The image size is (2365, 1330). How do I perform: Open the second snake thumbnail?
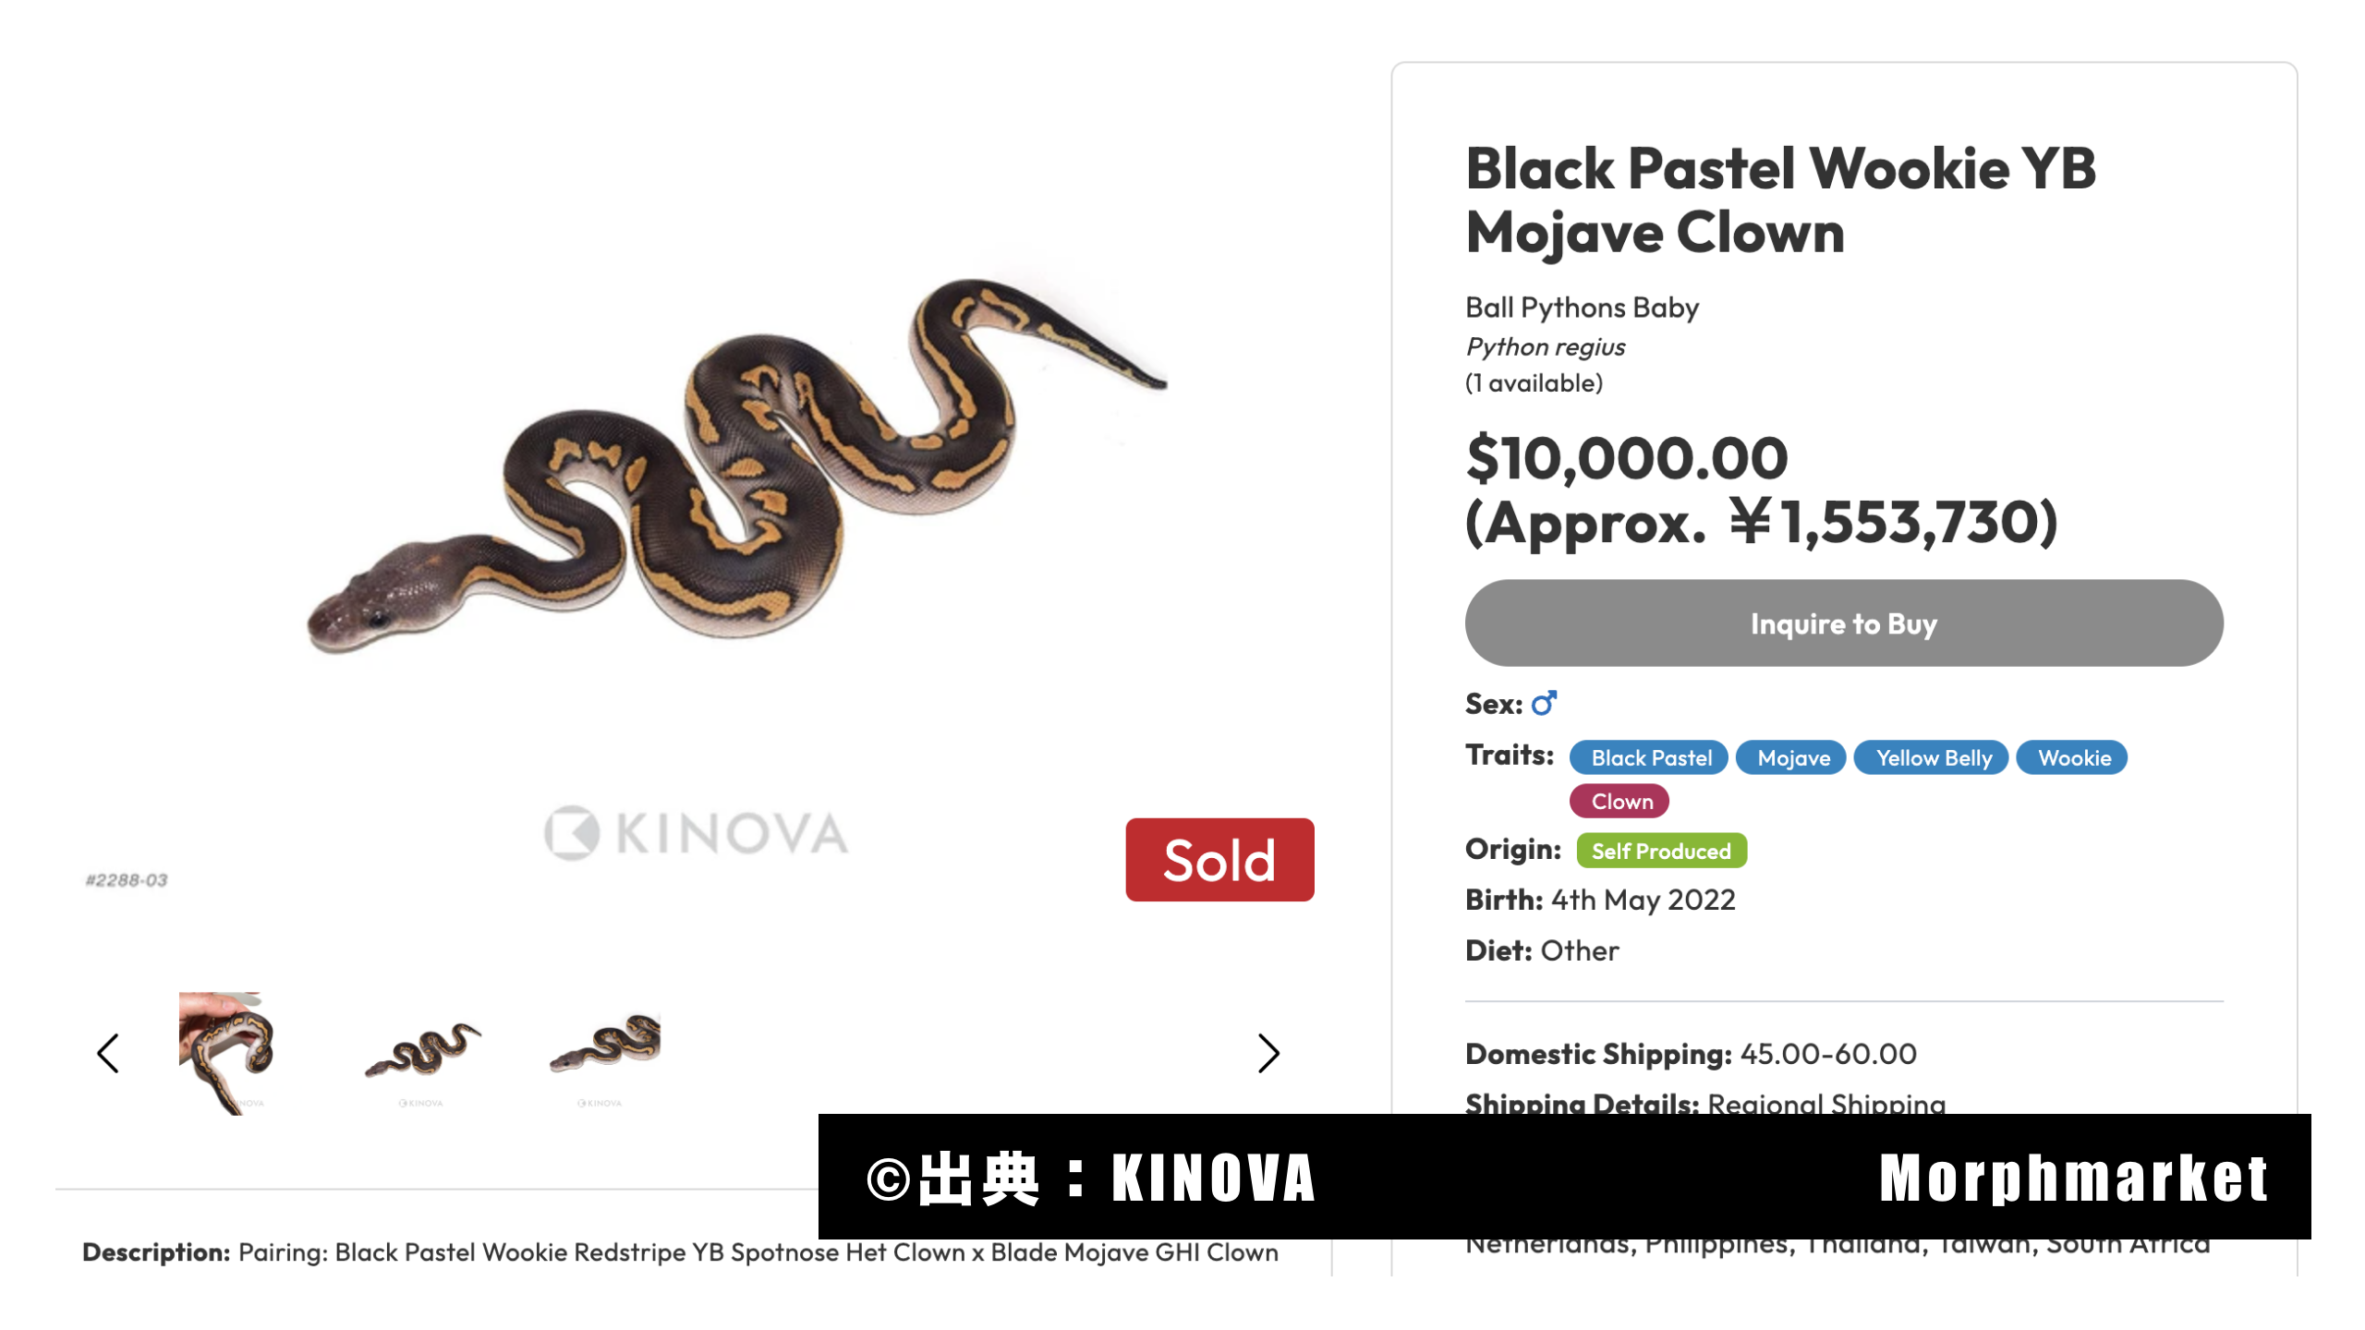(x=422, y=1052)
